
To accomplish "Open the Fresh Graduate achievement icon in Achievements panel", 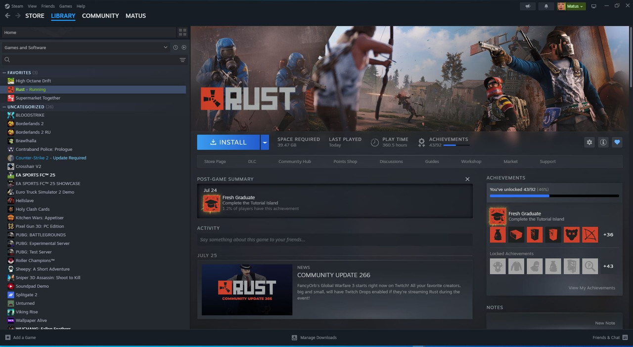I will pyautogui.click(x=497, y=216).
